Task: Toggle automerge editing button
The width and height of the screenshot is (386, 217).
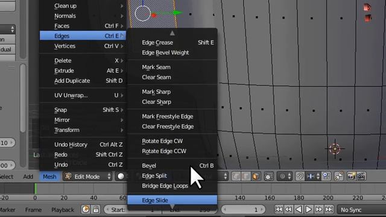Action: coord(339,176)
